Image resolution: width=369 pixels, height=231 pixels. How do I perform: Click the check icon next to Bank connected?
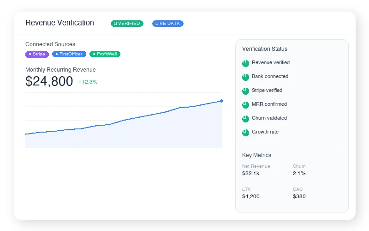(245, 77)
